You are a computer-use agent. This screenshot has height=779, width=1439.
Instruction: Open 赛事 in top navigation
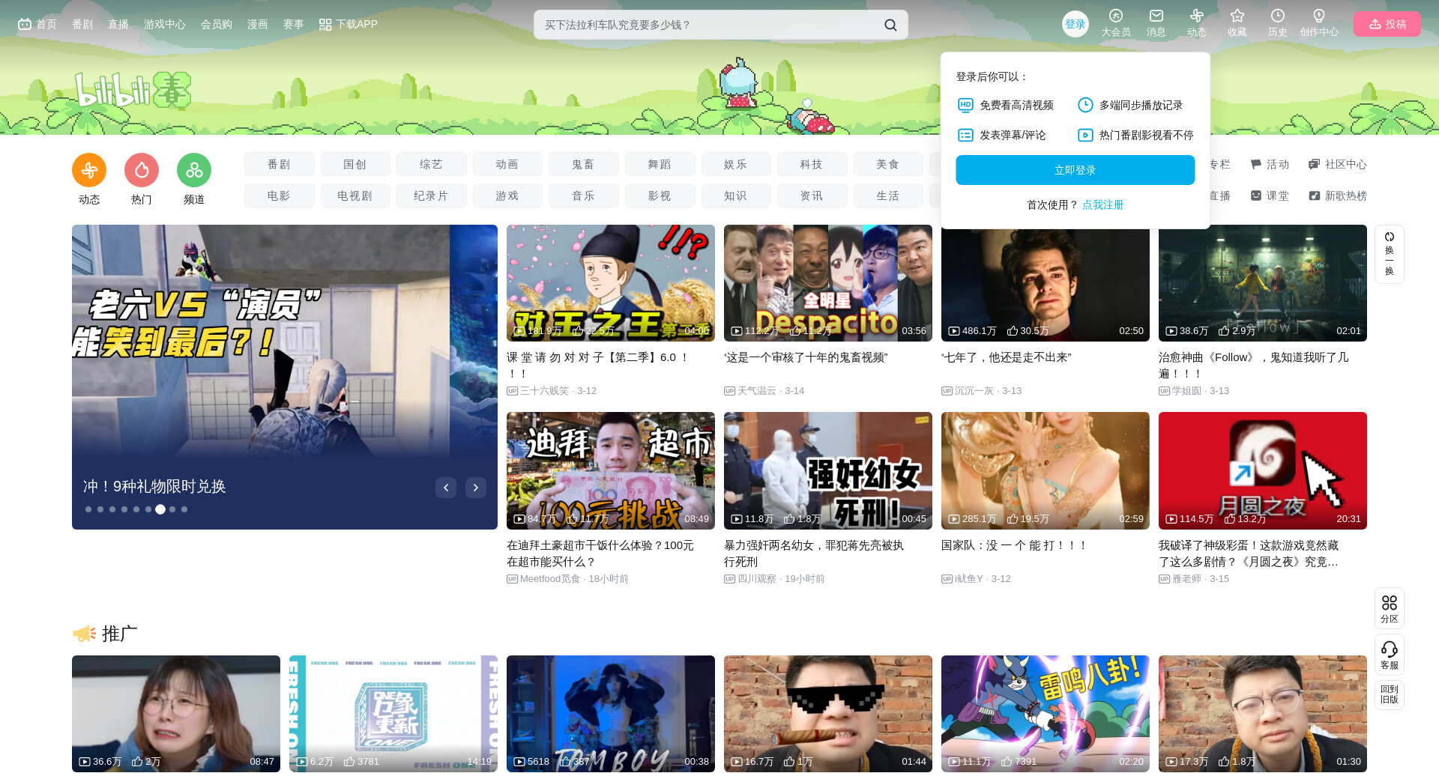point(294,25)
